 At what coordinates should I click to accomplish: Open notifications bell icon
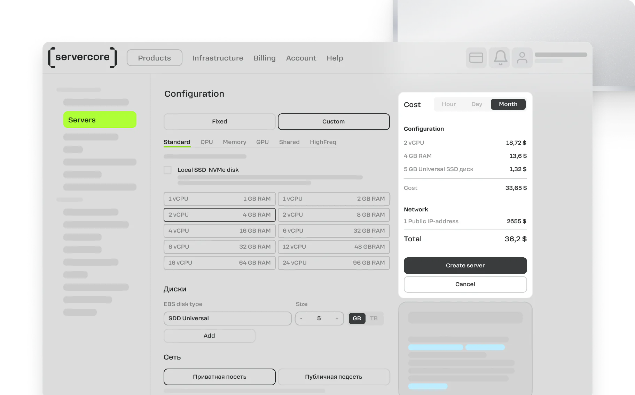(500, 58)
